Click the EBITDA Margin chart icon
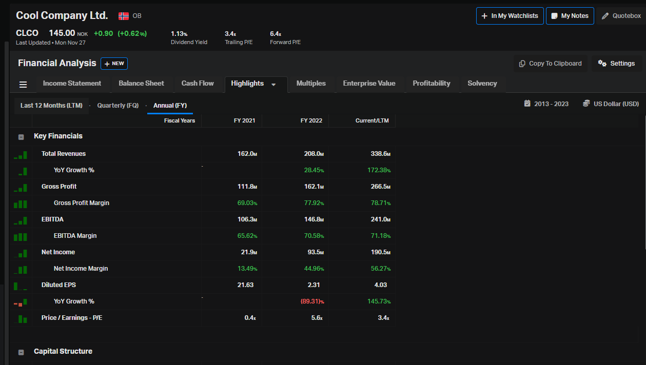The width and height of the screenshot is (646, 365). click(21, 236)
